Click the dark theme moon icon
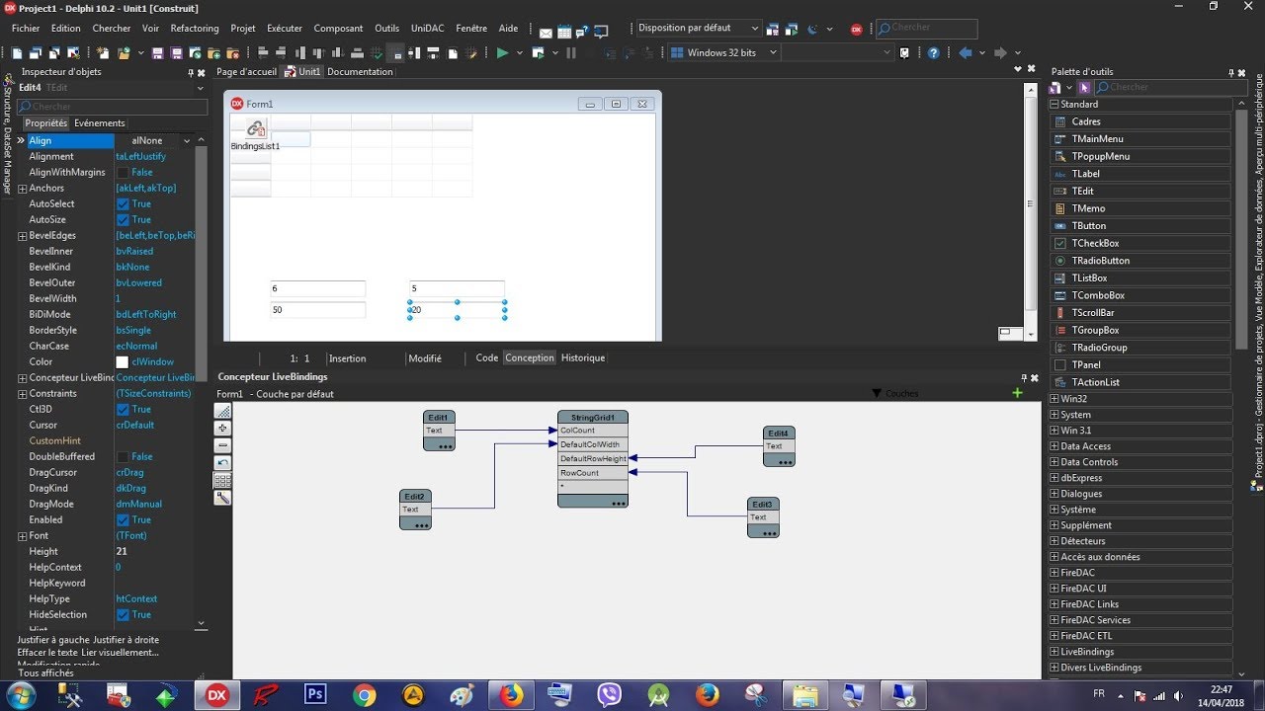The height and width of the screenshot is (711, 1265). click(x=813, y=30)
